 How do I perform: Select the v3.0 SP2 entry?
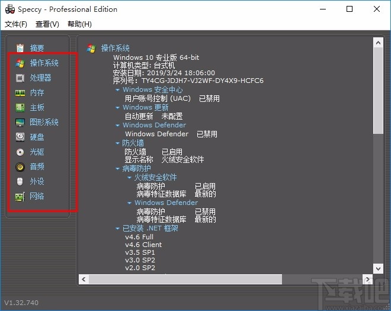tap(140, 260)
